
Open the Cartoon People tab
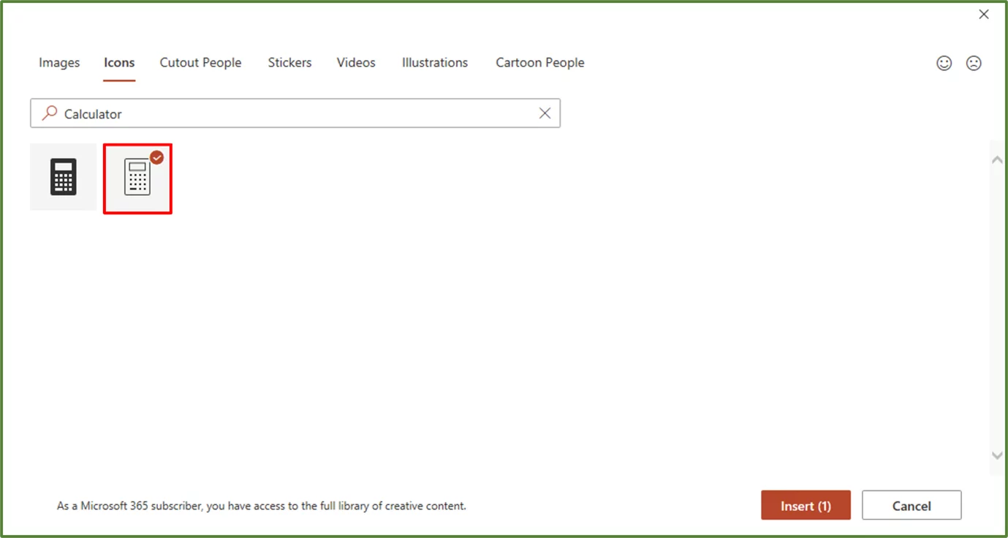tap(540, 63)
